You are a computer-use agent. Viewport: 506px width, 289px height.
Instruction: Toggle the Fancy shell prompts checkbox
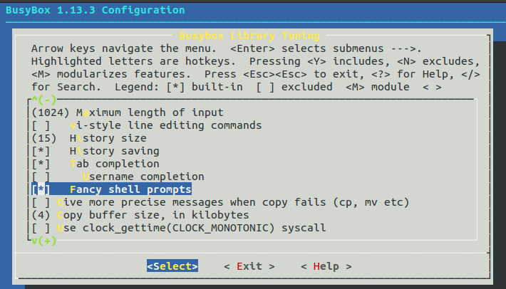[x=41, y=189]
